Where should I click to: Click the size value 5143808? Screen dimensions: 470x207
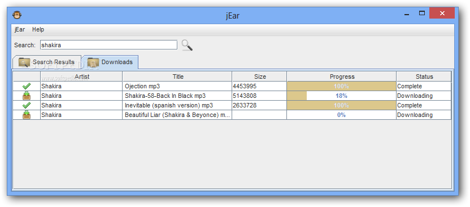tap(245, 96)
